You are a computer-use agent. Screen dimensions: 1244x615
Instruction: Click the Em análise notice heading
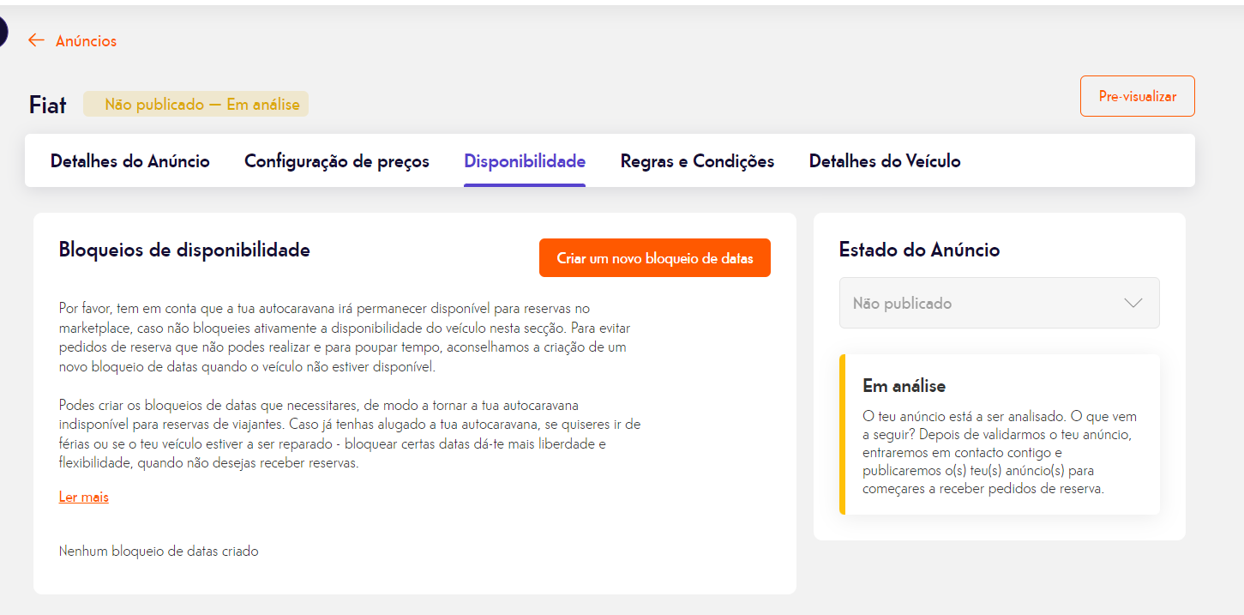coord(904,386)
